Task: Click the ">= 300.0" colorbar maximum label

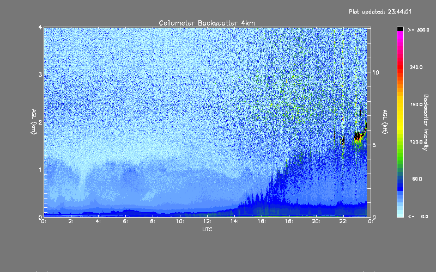Action: [x=419, y=30]
